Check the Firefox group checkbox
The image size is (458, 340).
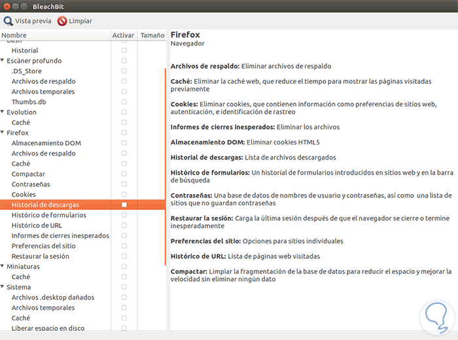124,133
